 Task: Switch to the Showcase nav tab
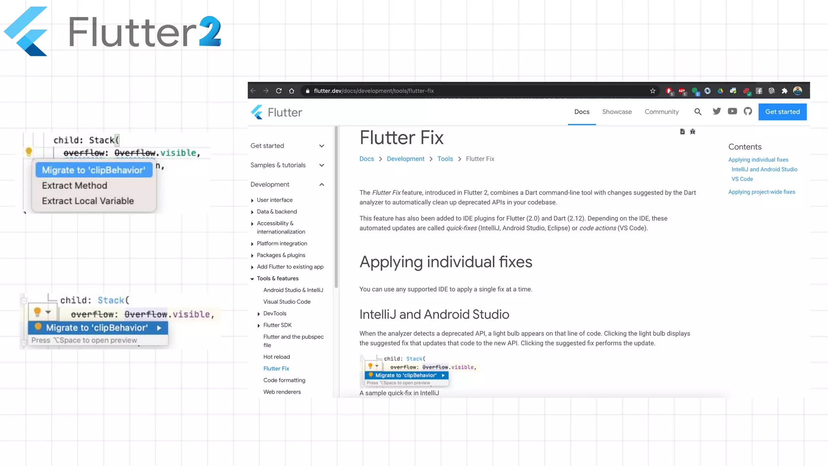(x=617, y=112)
